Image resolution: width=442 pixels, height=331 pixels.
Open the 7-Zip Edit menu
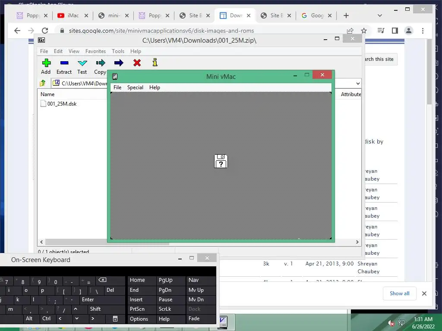click(x=58, y=51)
